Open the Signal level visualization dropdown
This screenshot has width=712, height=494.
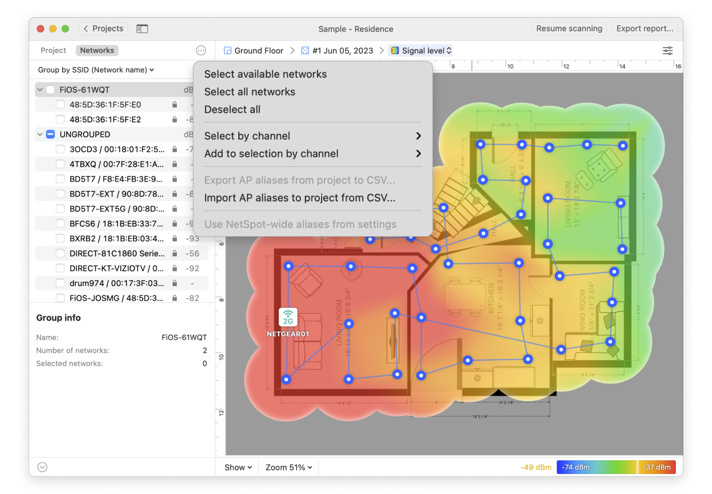click(x=420, y=51)
